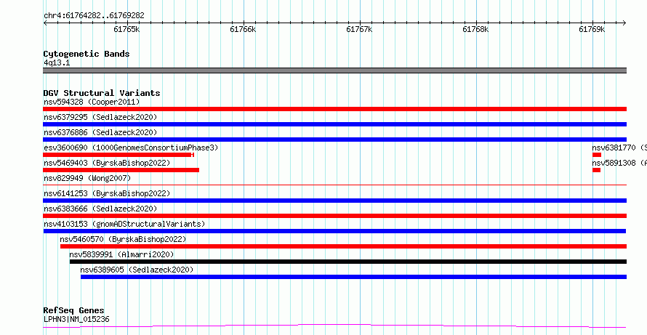Click the nsv594328 (Cooper2011) red variant bar

tap(334, 109)
